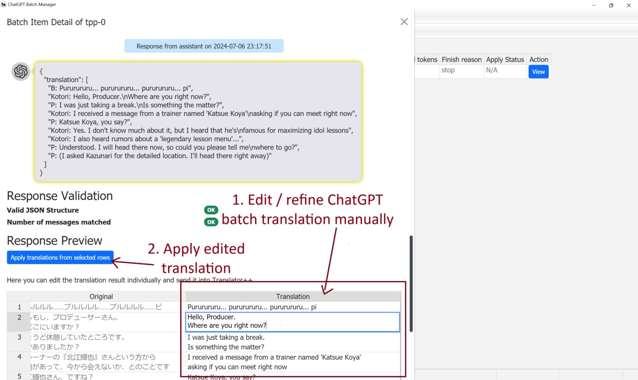Click the OK badge beside Valid JSON Structure

point(211,210)
